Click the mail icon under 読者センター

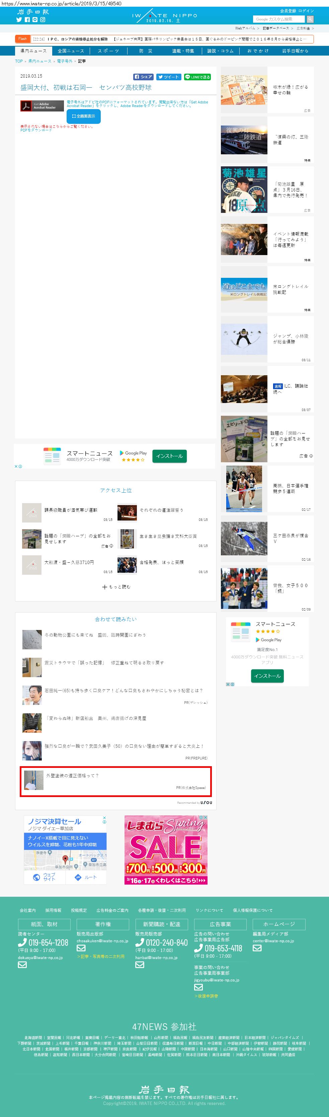click(x=22, y=965)
